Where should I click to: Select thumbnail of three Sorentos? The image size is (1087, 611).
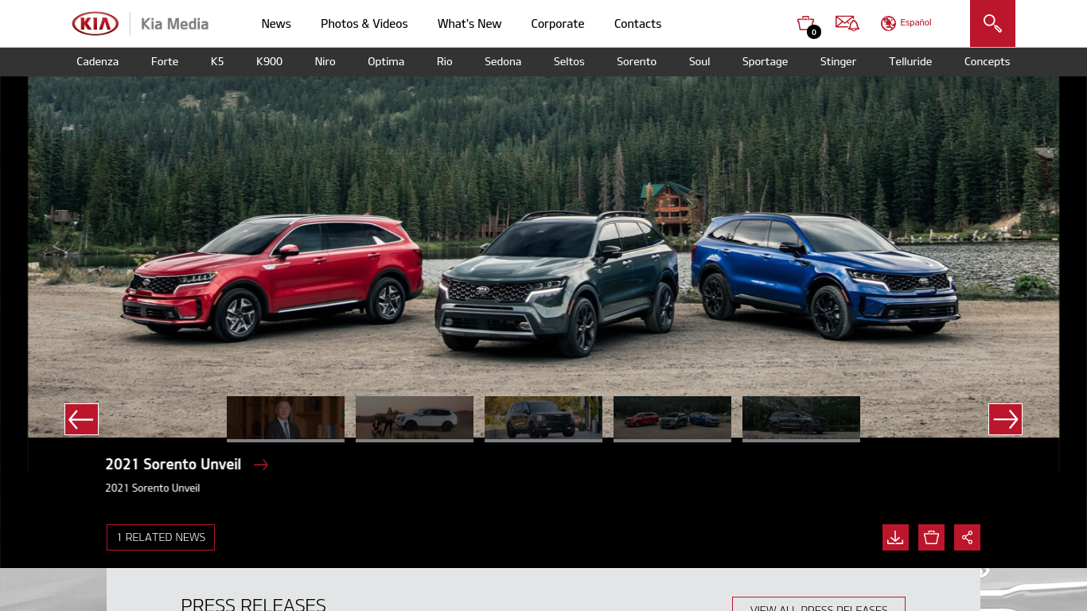pyautogui.click(x=672, y=418)
